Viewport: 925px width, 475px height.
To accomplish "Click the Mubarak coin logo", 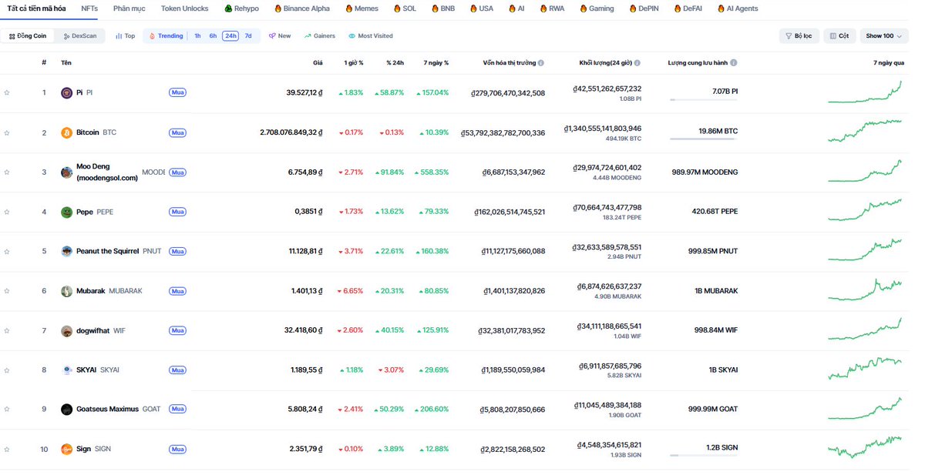I will point(66,291).
